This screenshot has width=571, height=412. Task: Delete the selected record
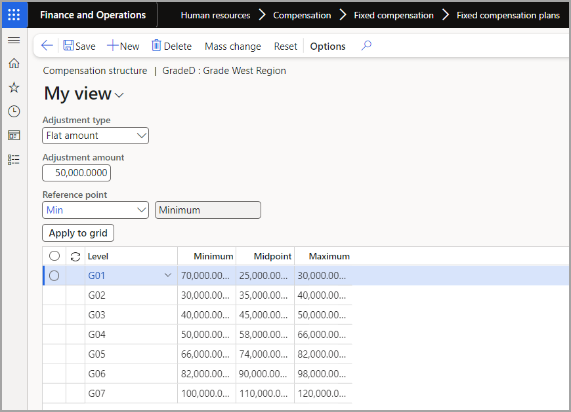171,46
